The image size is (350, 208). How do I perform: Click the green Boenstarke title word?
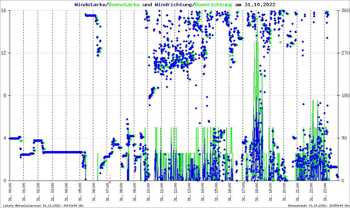124,4
